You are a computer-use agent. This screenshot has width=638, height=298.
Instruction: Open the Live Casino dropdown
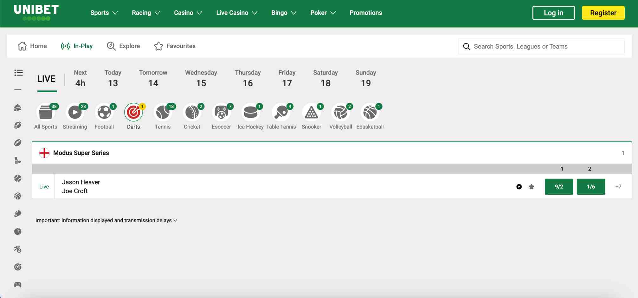click(236, 13)
